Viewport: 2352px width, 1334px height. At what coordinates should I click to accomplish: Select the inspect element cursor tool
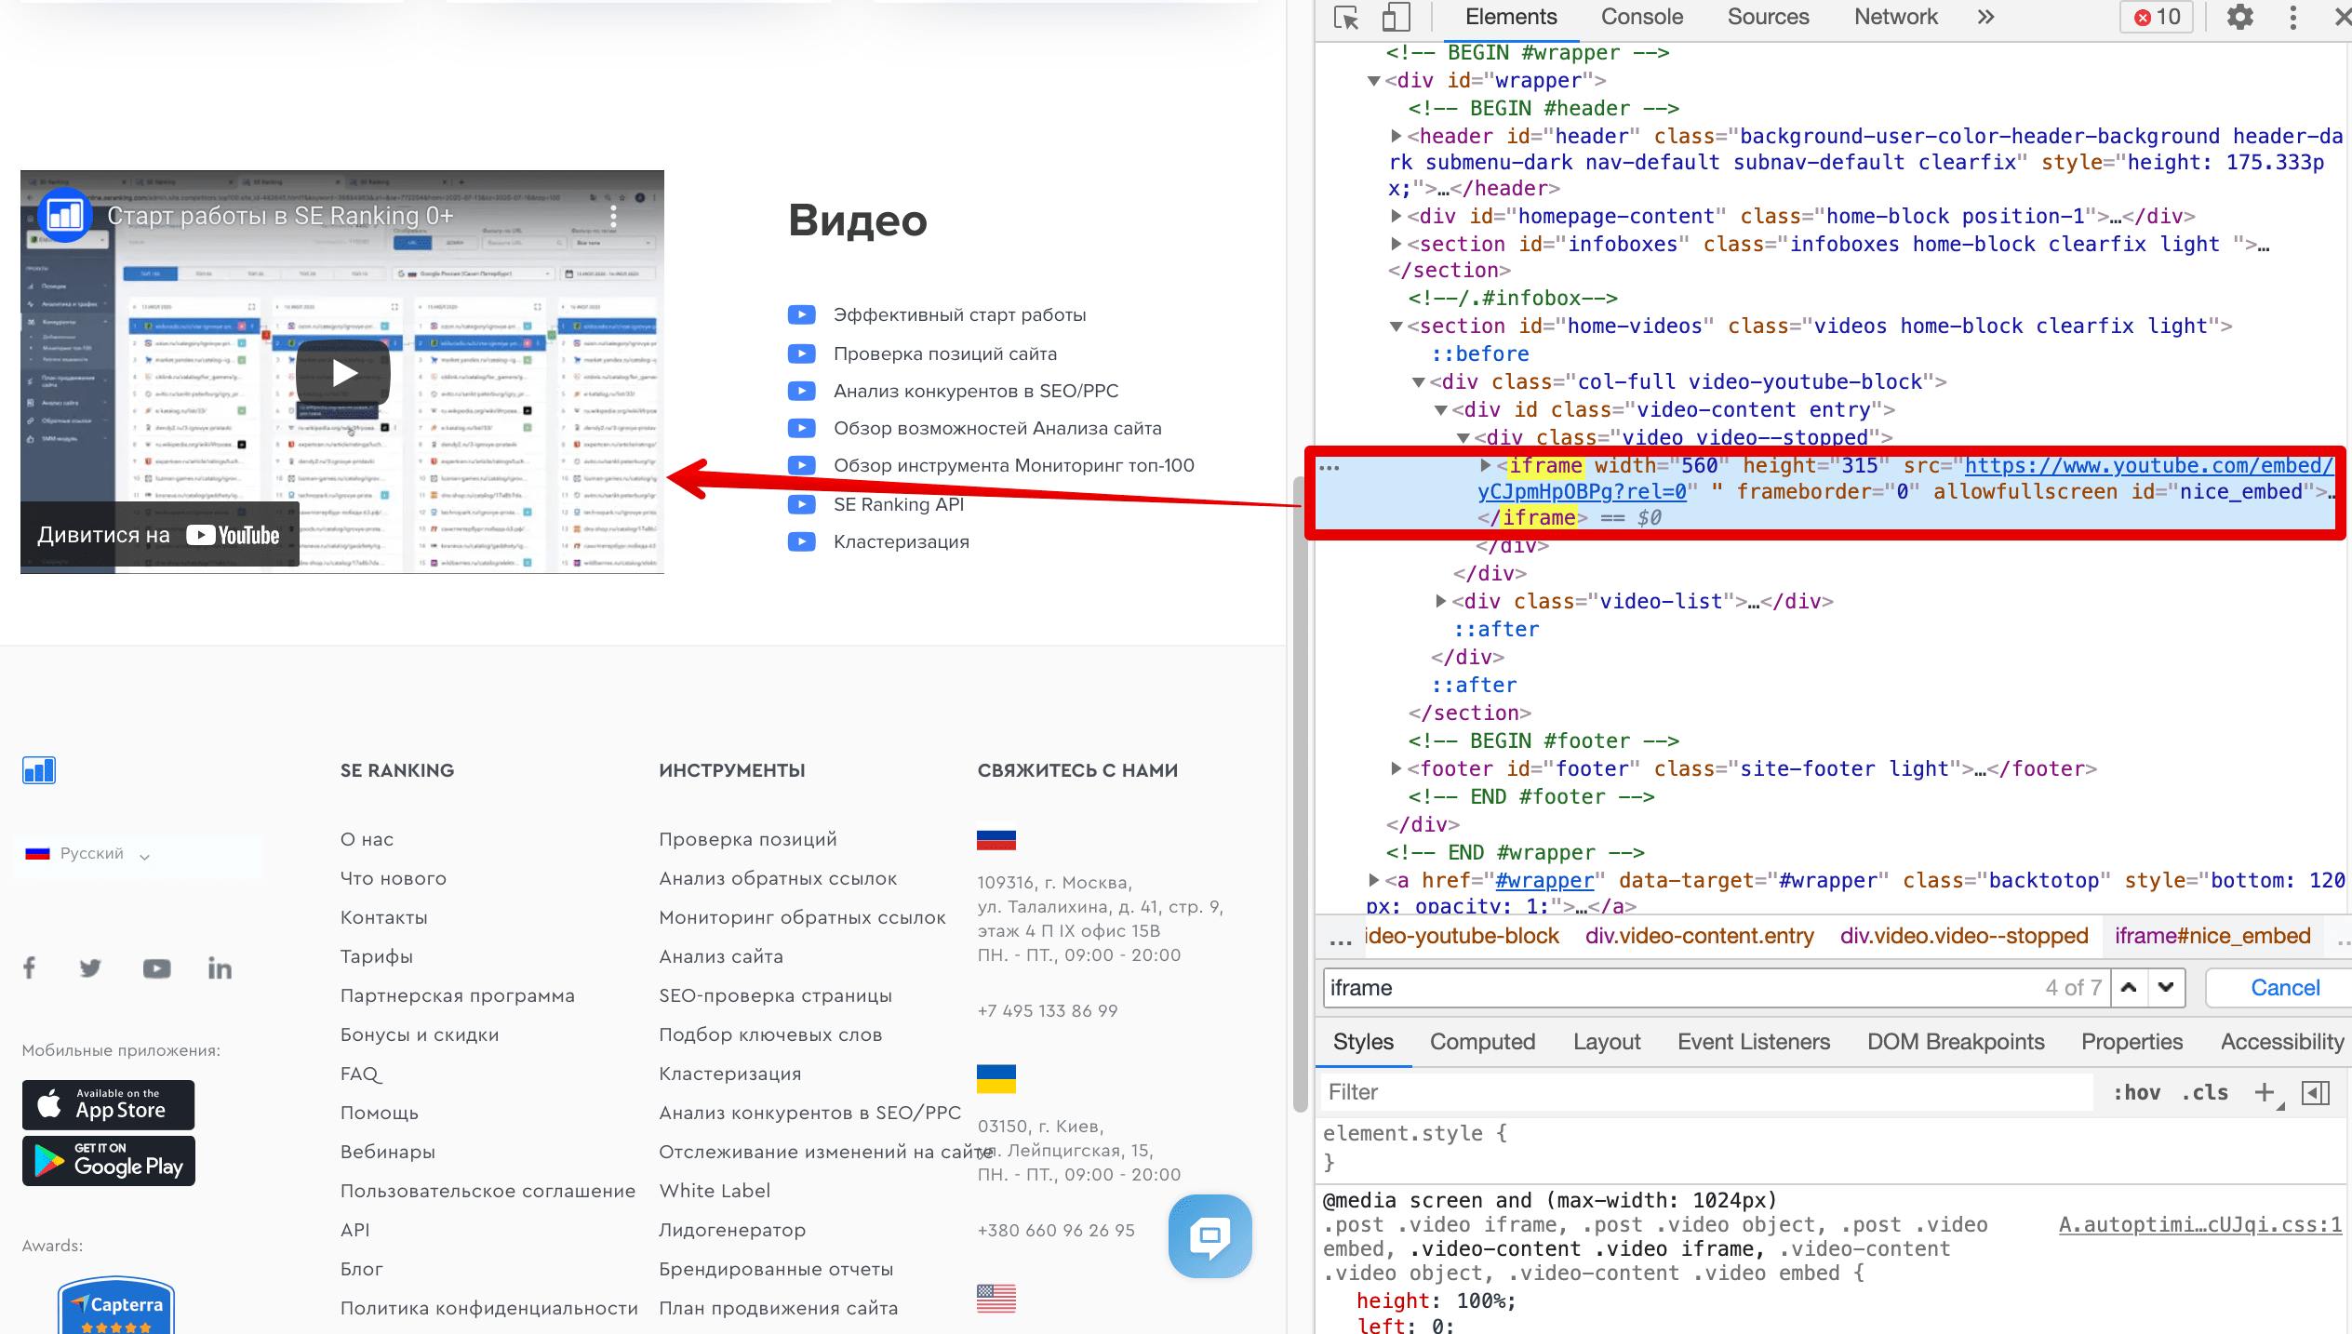(1345, 18)
